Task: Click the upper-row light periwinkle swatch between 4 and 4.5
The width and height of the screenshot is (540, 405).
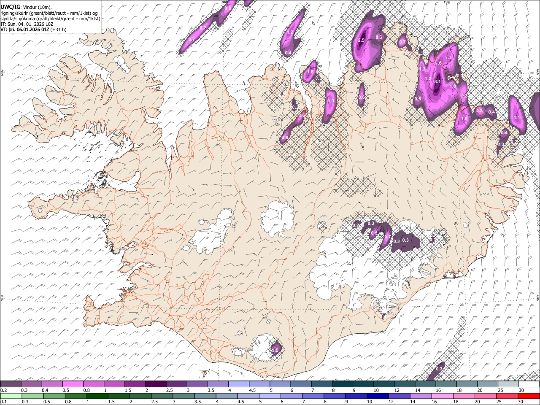Action: (x=239, y=384)
